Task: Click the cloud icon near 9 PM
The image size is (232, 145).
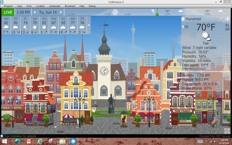Action: click(220, 11)
